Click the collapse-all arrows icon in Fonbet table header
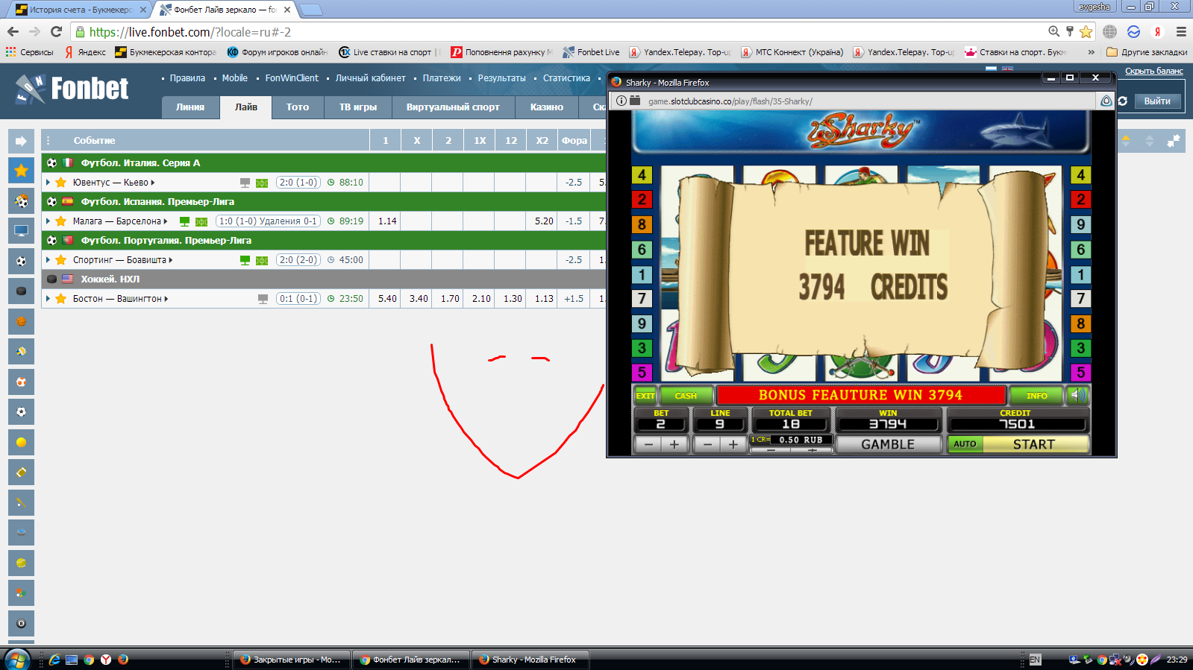The width and height of the screenshot is (1193, 670). tap(1174, 141)
